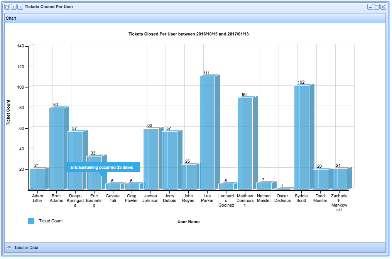This screenshot has width=392, height=259.
Task: Select the John Reyes bar showing 25
Action: pyautogui.click(x=189, y=177)
